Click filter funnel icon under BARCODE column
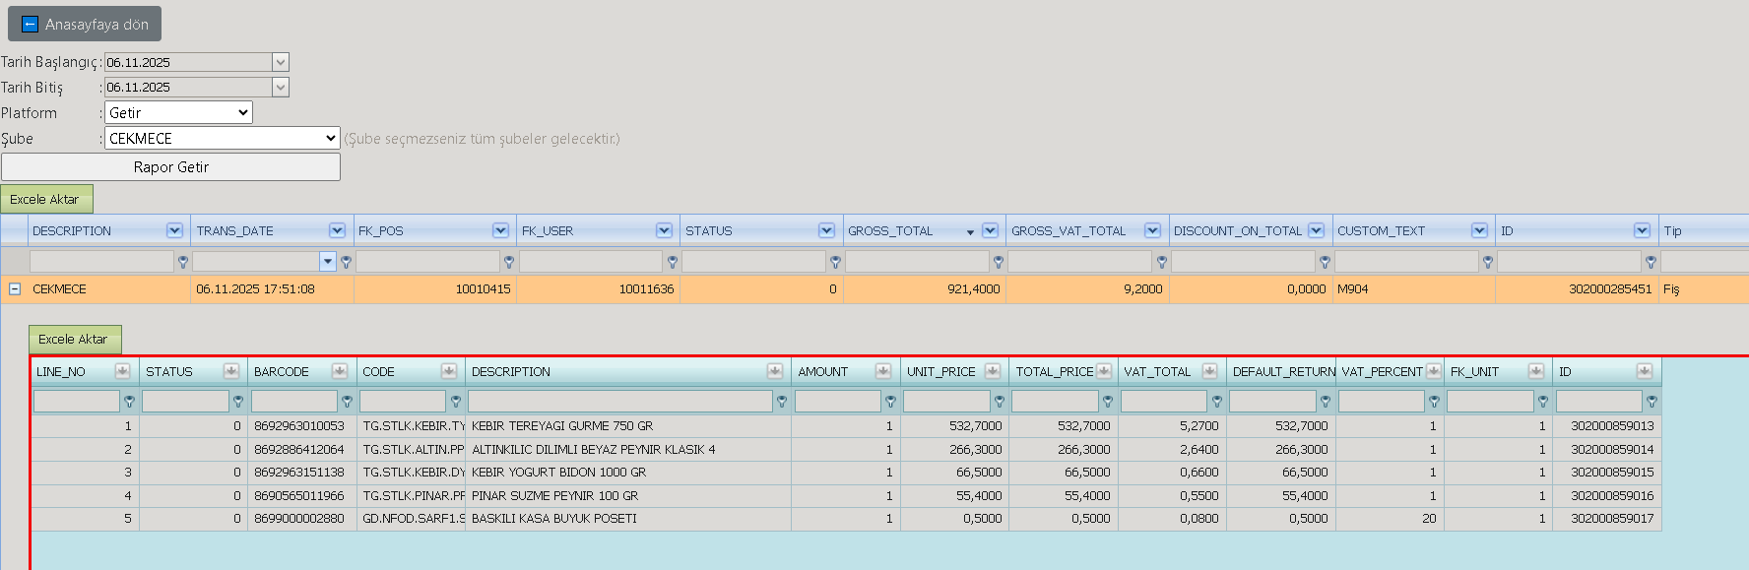Viewport: 1749px width, 570px height. click(x=347, y=402)
